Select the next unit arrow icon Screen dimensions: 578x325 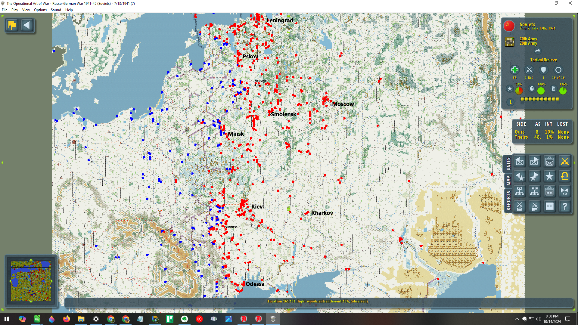(x=534, y=162)
